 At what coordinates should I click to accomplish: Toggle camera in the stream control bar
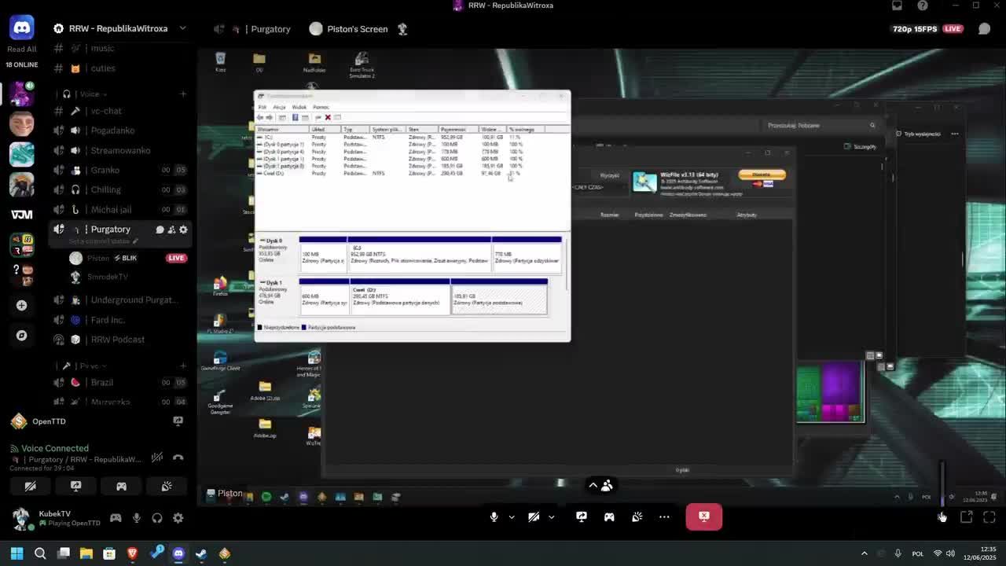(x=534, y=516)
